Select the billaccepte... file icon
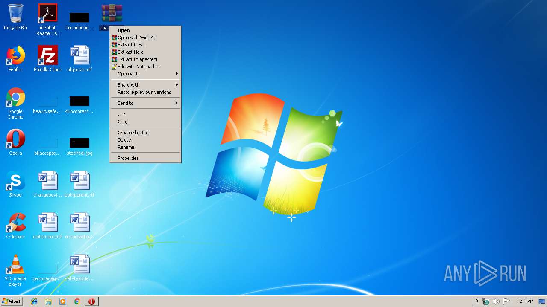 47,146
